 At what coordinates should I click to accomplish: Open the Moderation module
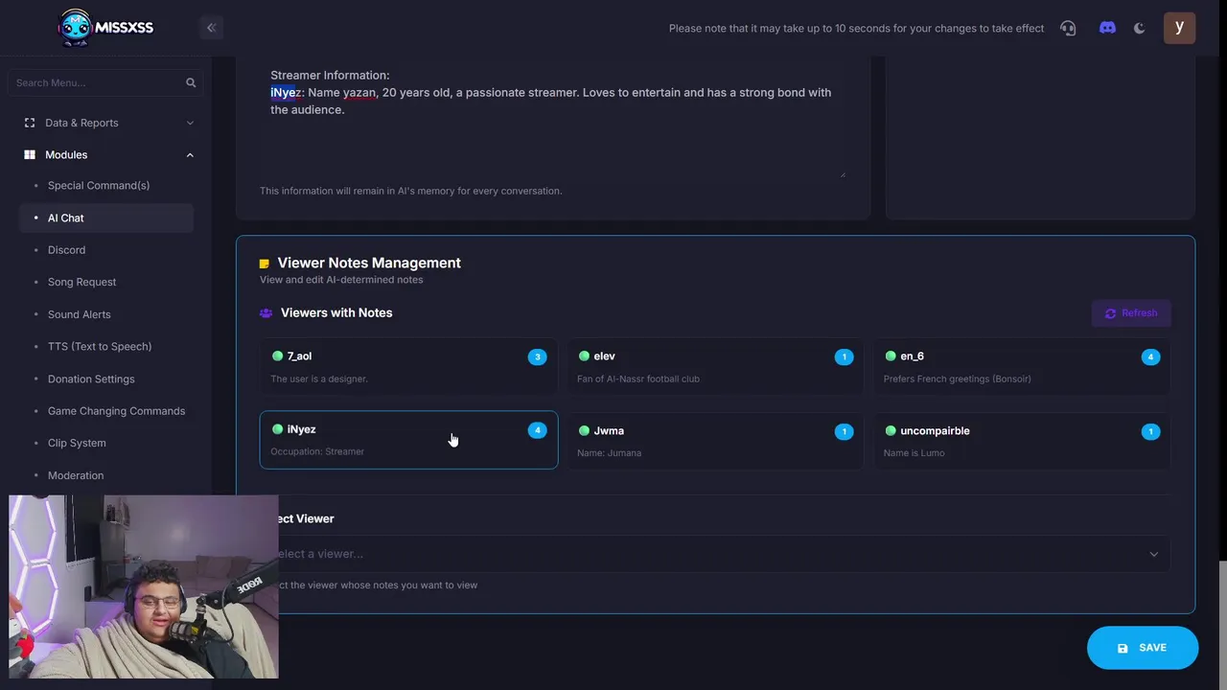coord(76,475)
